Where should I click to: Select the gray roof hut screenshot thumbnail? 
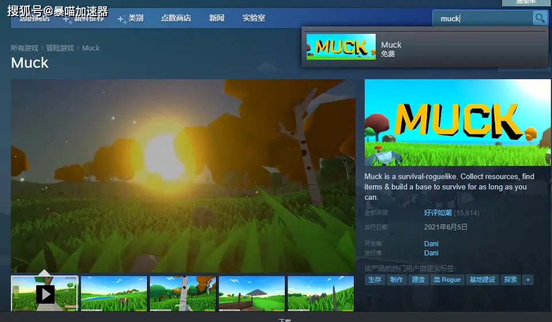(x=252, y=293)
